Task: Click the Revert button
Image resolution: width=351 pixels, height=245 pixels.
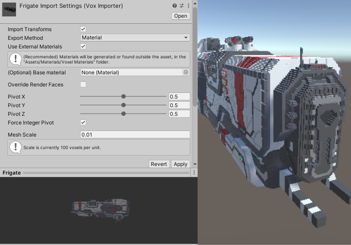Action: coord(159,164)
